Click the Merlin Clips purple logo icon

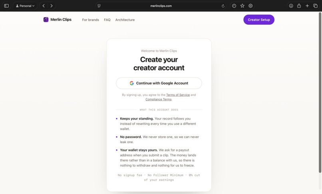click(x=46, y=20)
